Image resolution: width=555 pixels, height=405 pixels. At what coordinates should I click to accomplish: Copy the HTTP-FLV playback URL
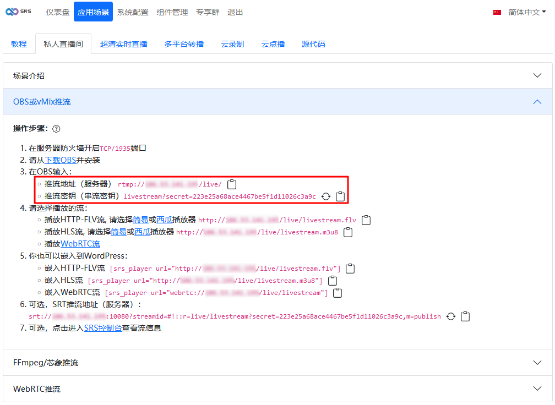point(366,220)
